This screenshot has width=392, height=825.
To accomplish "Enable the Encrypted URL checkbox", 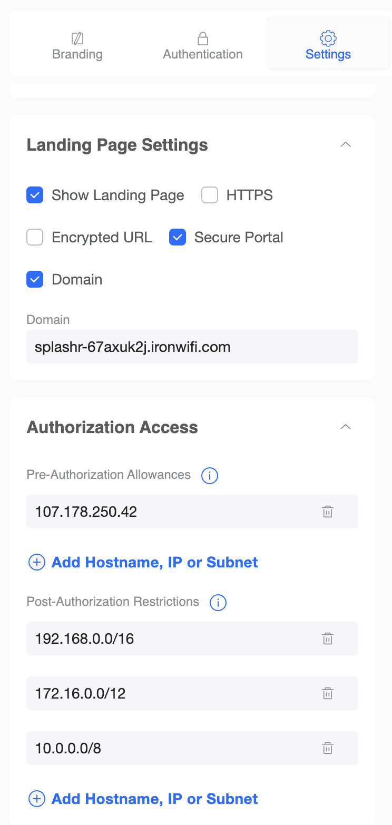I will [35, 238].
